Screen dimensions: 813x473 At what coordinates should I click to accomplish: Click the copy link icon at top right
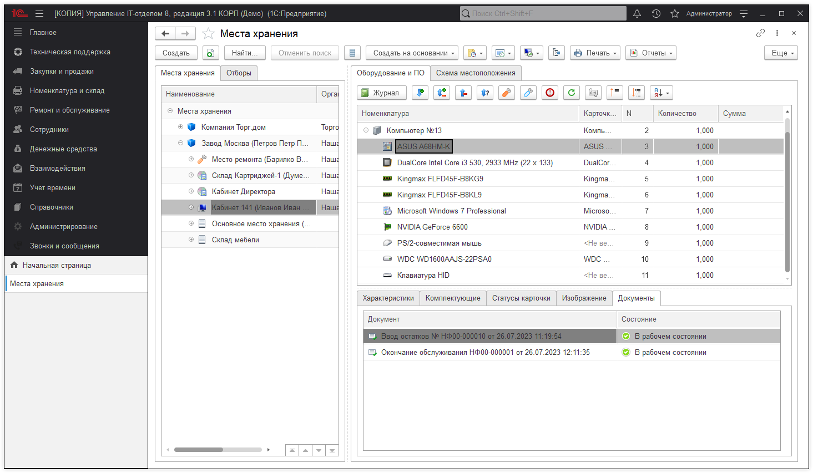[760, 33]
